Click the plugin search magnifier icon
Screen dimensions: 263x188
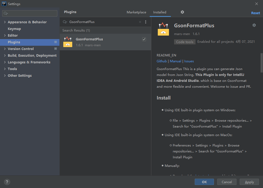65,22
